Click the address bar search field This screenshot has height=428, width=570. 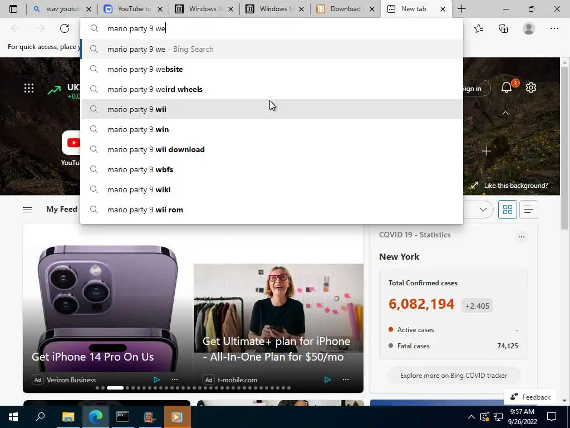pyautogui.click(x=272, y=28)
